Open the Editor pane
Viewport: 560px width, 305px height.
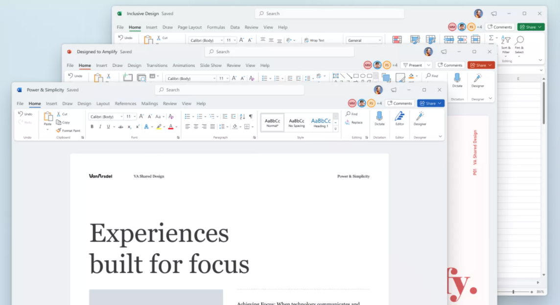click(399, 118)
